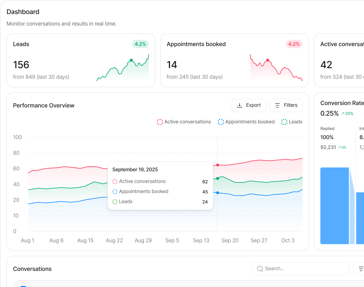Click the Sep 20 axis label
The width and height of the screenshot is (364, 287).
point(230,241)
